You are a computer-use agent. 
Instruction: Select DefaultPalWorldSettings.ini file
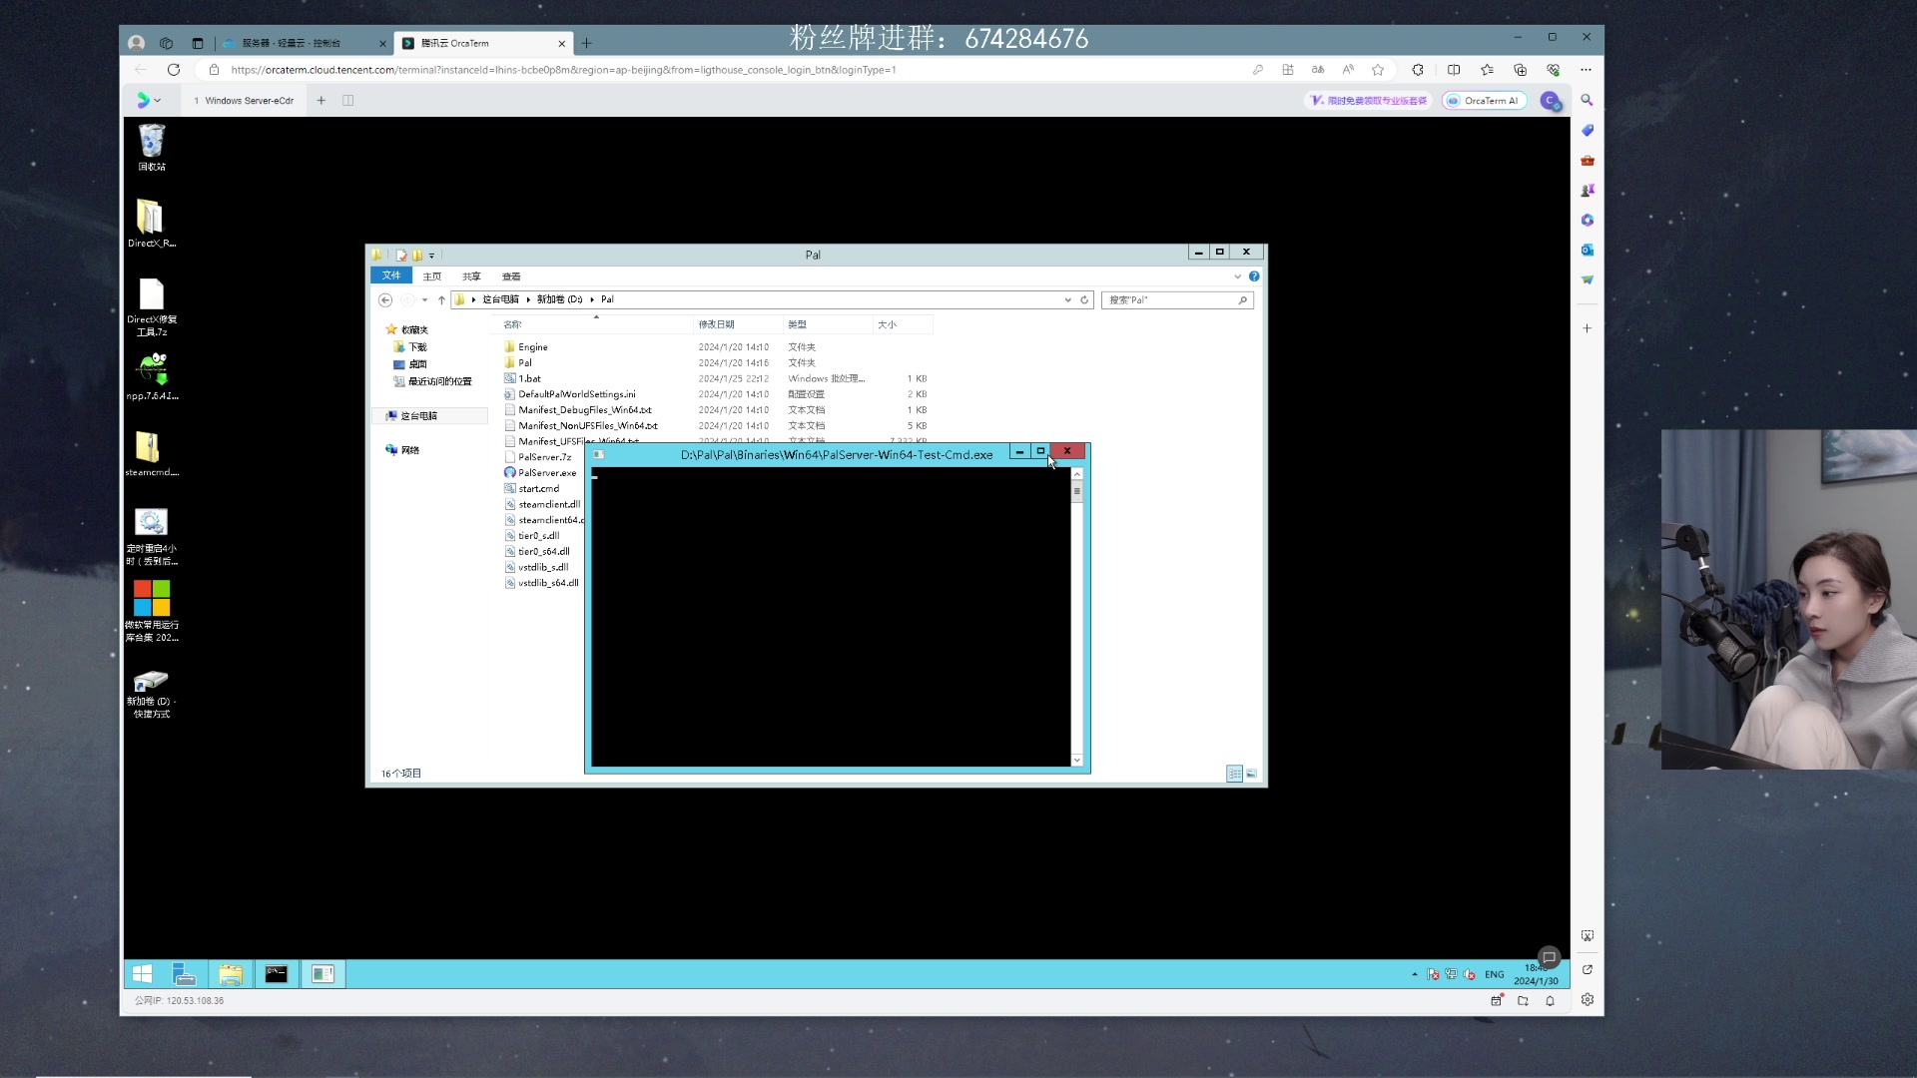pos(577,394)
